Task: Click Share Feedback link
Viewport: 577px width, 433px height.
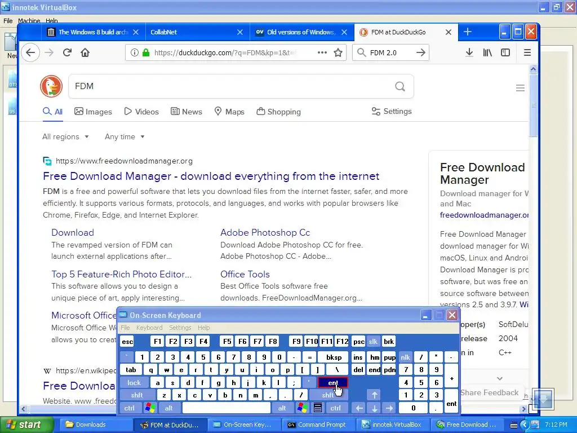Action: 489,392
